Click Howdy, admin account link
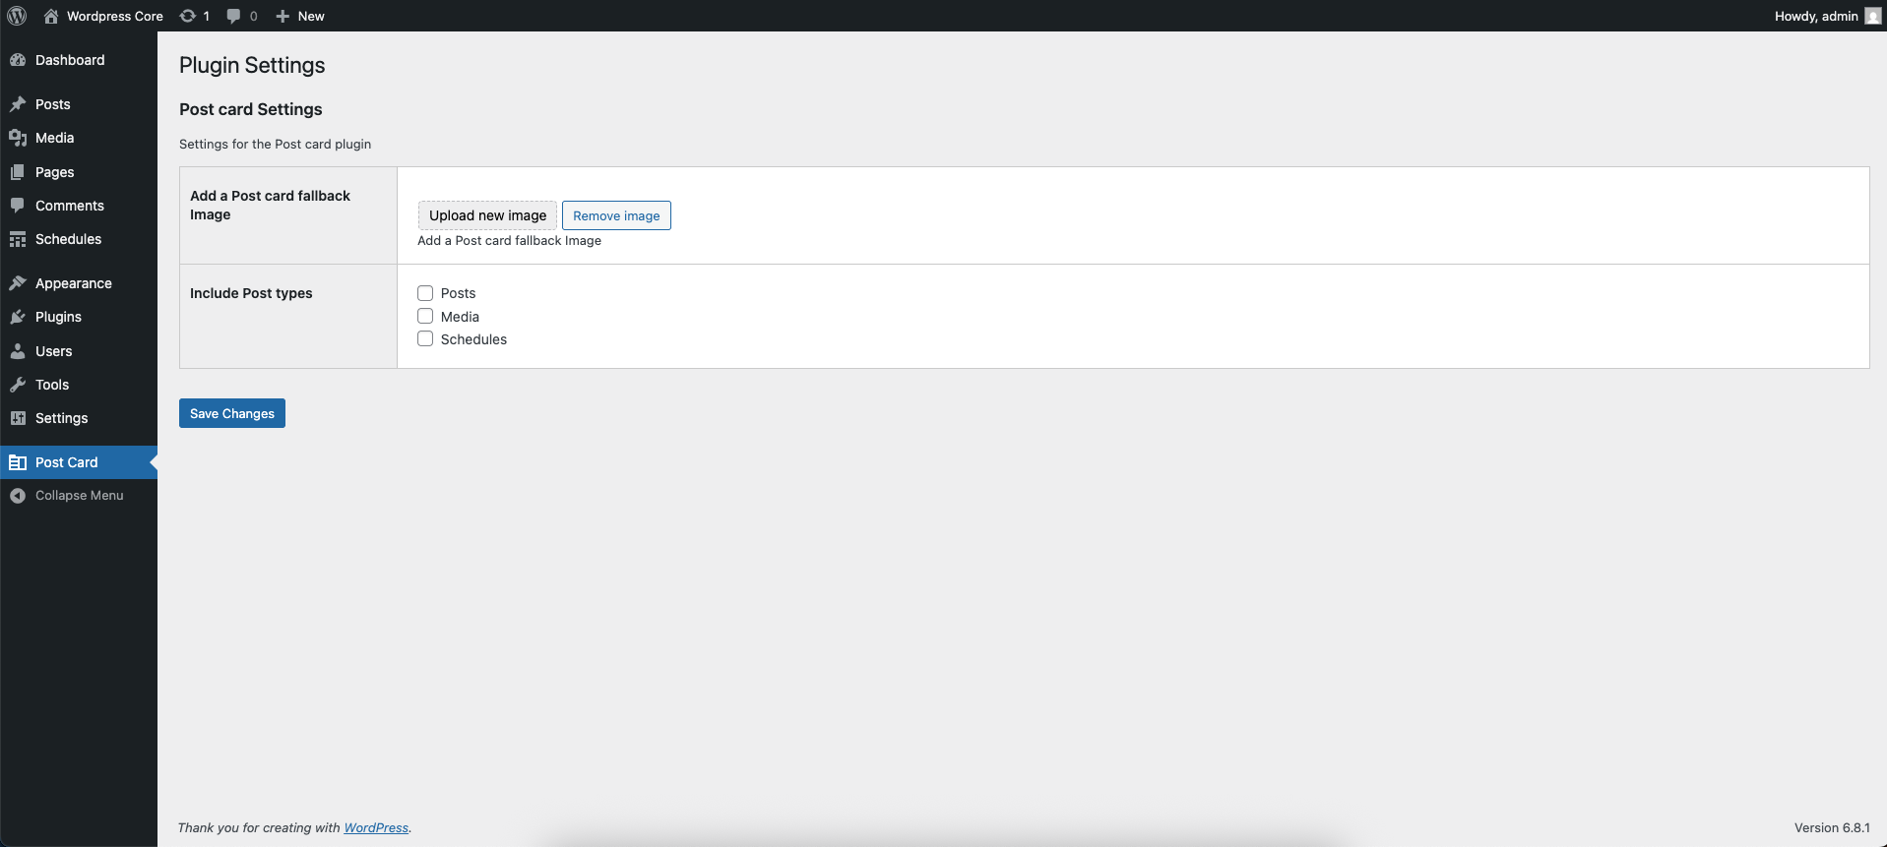The width and height of the screenshot is (1887, 847). [x=1816, y=16]
